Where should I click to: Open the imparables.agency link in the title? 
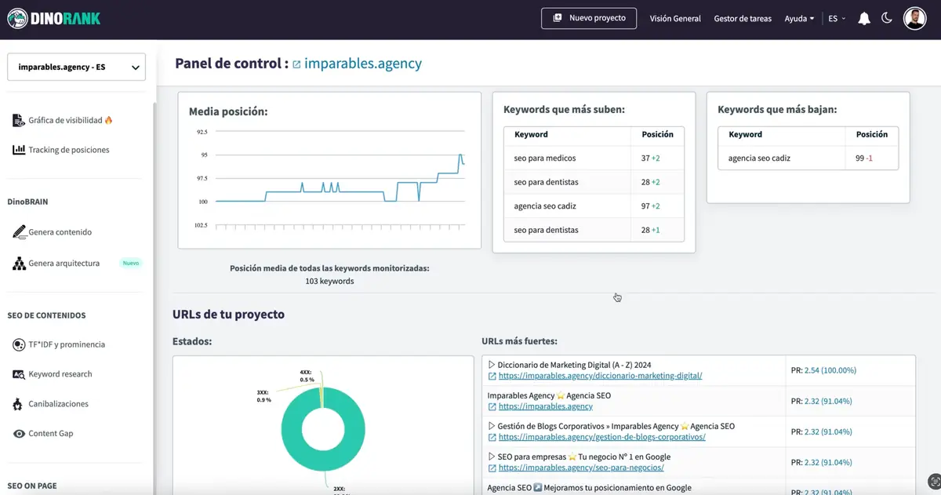point(363,64)
